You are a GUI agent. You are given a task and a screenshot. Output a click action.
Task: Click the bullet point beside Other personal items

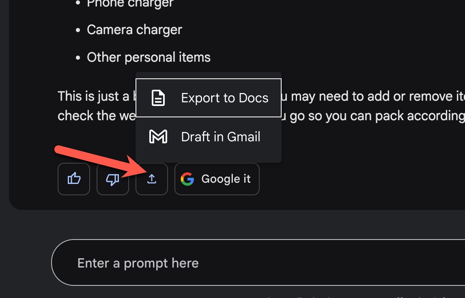79,58
